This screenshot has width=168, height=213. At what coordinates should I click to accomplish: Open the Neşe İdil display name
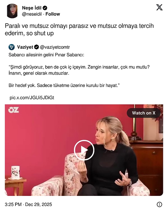[32, 8]
